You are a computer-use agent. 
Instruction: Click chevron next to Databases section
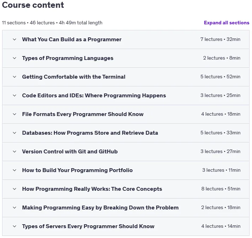pos(14,133)
